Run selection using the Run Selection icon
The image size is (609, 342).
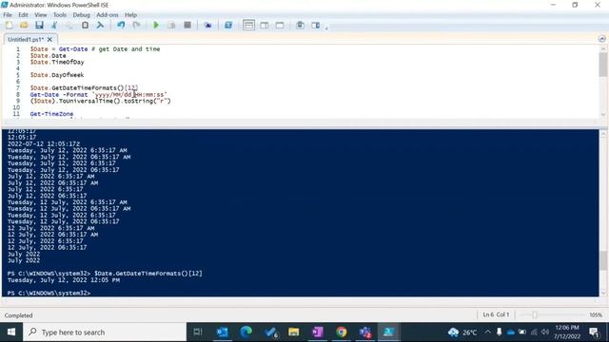click(x=171, y=26)
